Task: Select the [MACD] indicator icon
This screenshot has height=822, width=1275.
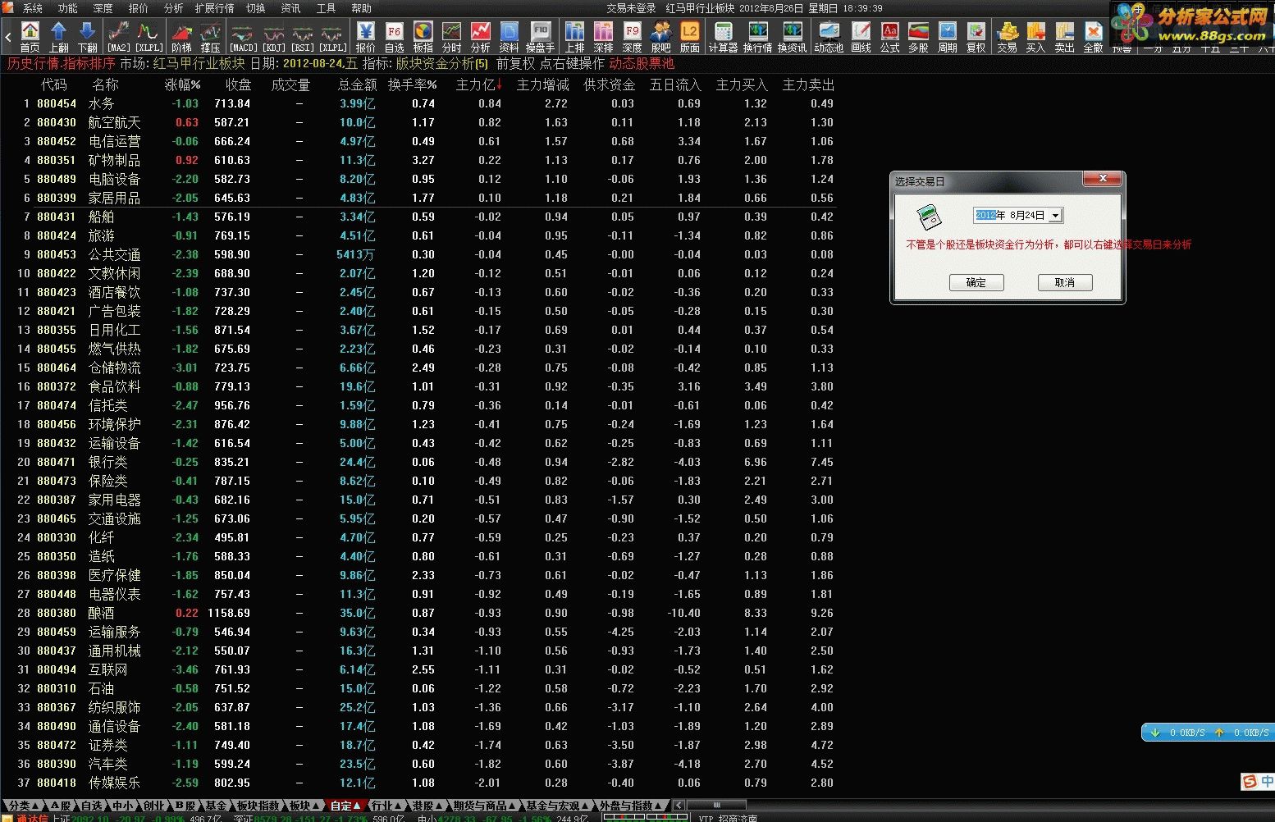Action: (x=244, y=37)
